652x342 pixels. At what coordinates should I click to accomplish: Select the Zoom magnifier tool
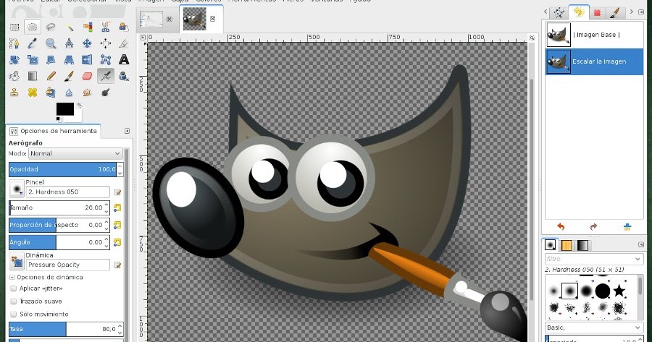[51, 43]
